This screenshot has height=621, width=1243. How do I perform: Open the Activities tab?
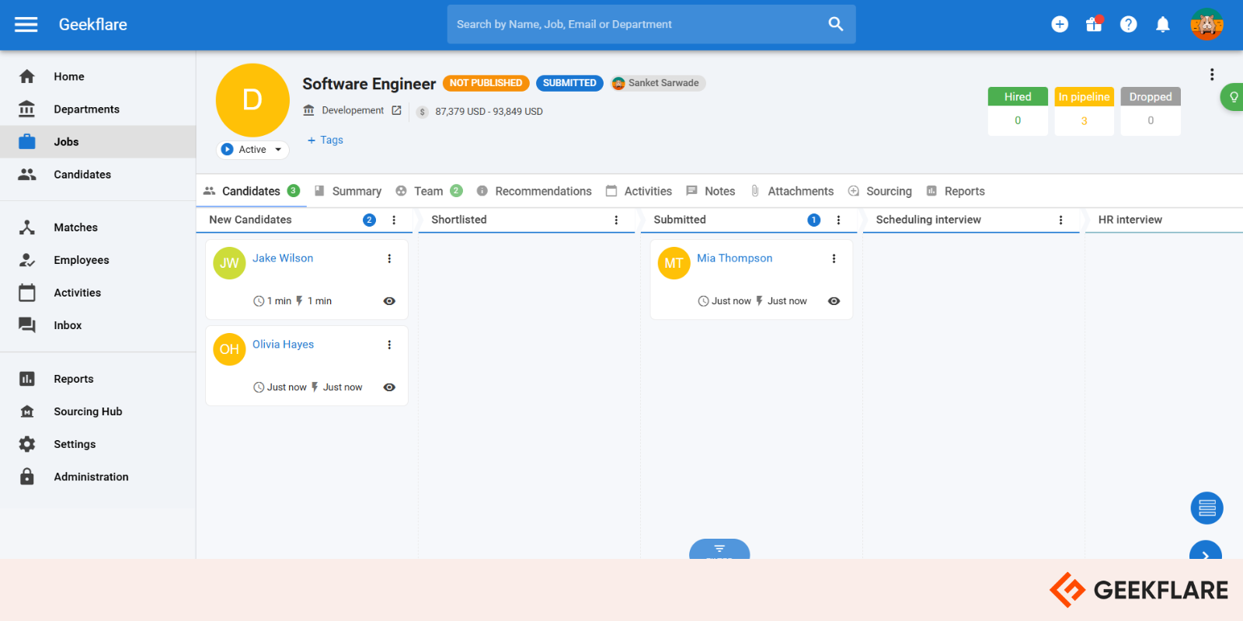[x=639, y=191]
